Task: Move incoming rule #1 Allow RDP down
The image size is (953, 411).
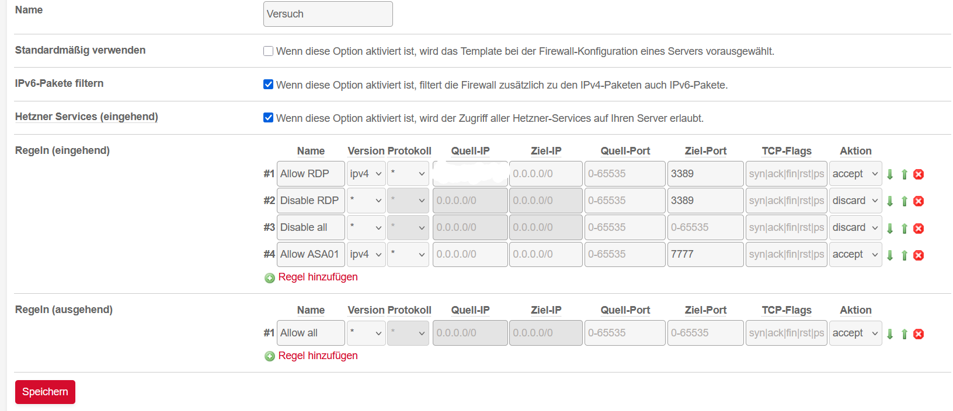Action: [x=890, y=174]
